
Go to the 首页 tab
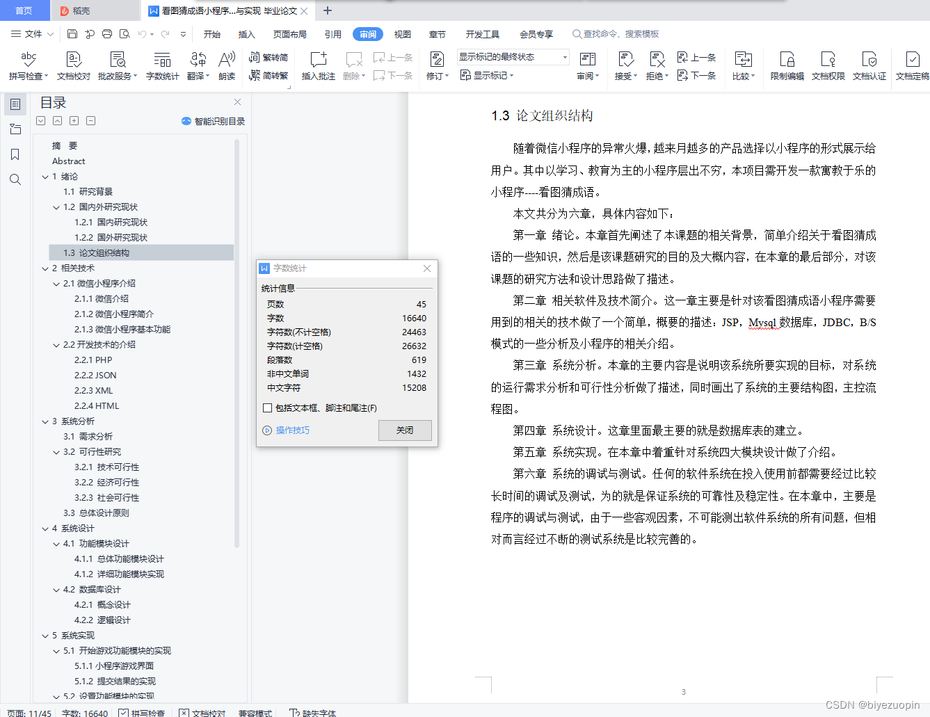point(24,10)
